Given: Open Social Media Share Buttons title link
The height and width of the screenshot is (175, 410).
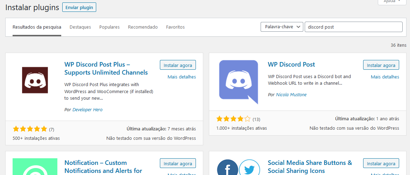Looking at the screenshot, I should (310, 167).
